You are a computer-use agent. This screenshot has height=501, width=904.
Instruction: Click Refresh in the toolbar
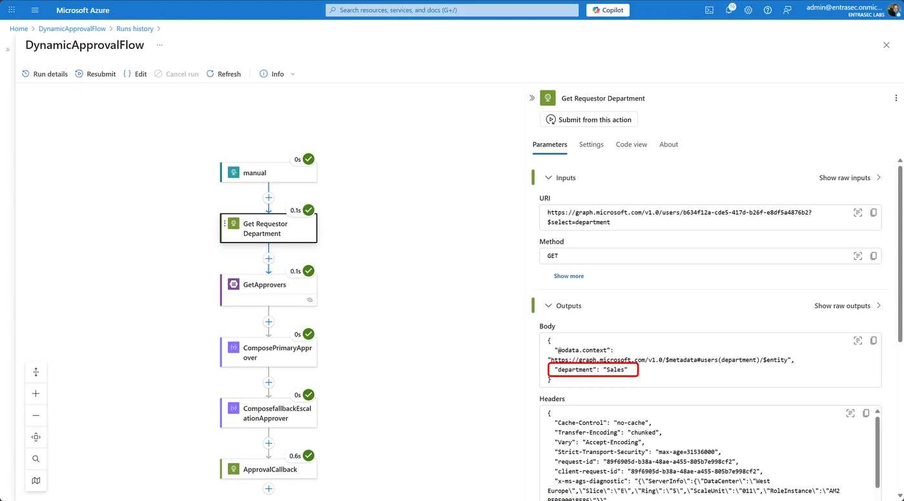[223, 74]
